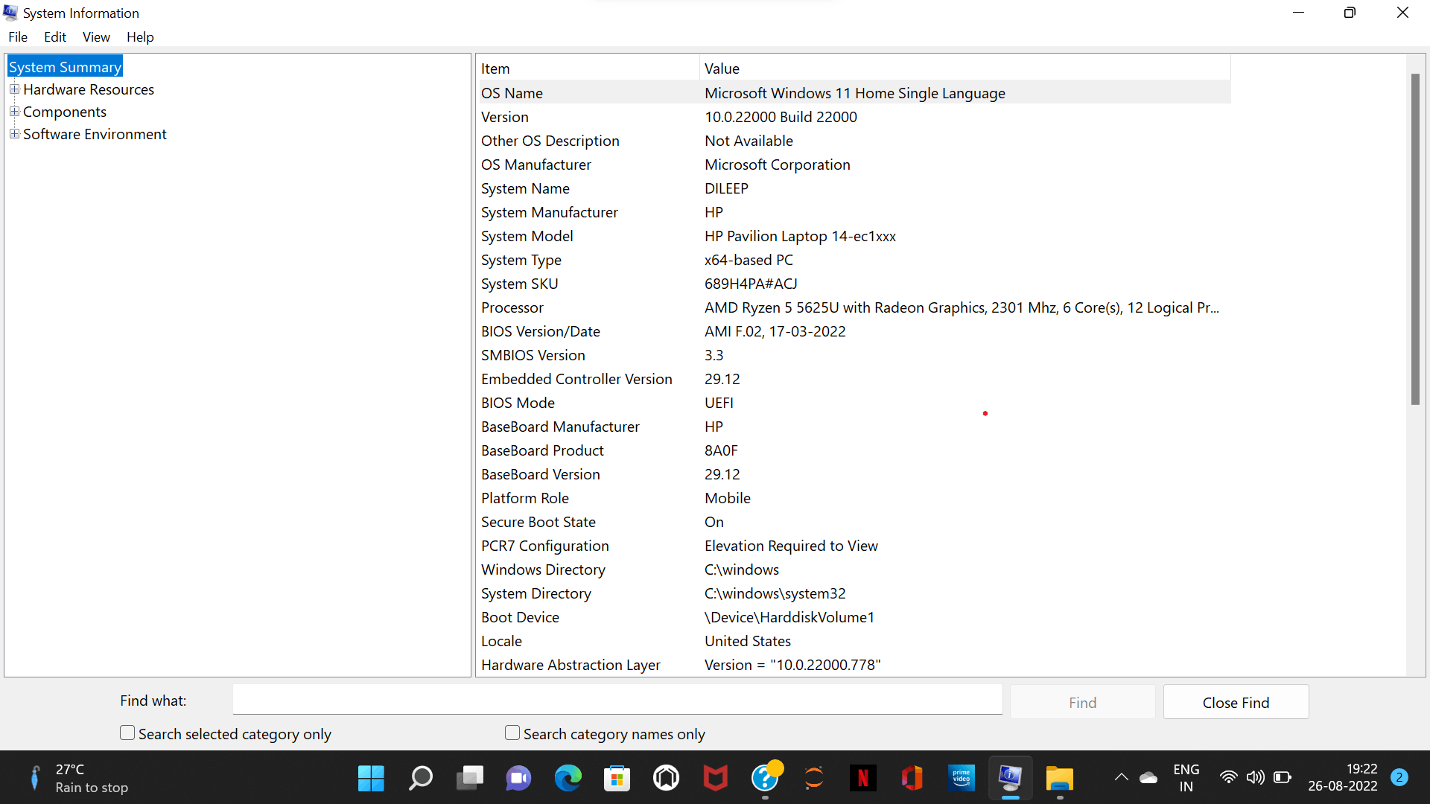Select the OS Name row
The height and width of the screenshot is (804, 1430).
pos(854,93)
